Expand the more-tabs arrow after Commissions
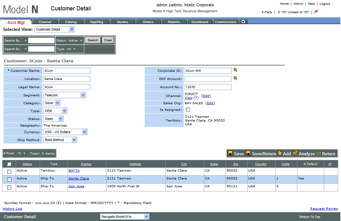 (x=243, y=22)
